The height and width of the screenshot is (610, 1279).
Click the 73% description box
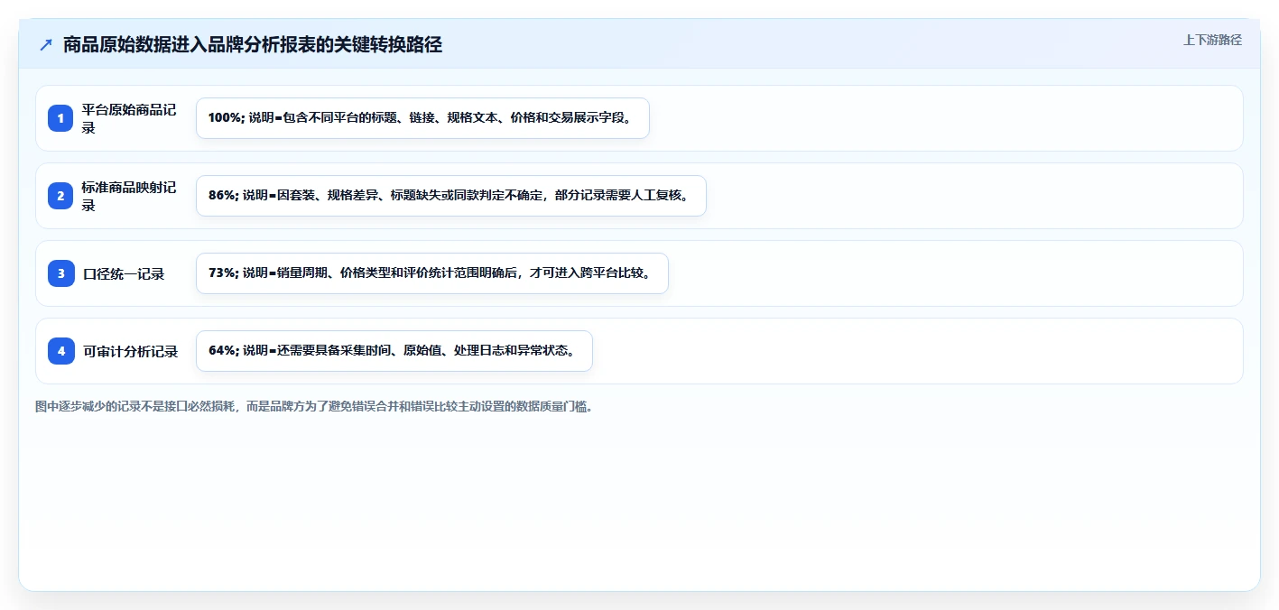click(x=431, y=273)
